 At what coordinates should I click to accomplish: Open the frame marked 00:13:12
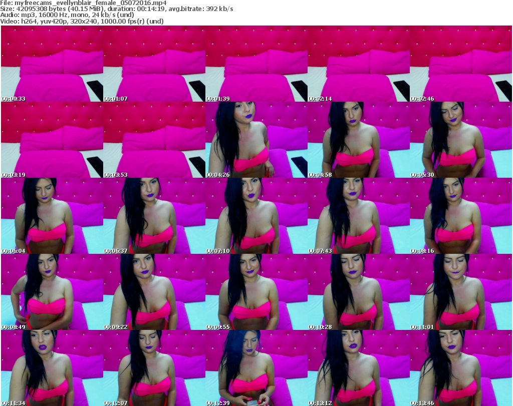pyautogui.click(x=359, y=368)
